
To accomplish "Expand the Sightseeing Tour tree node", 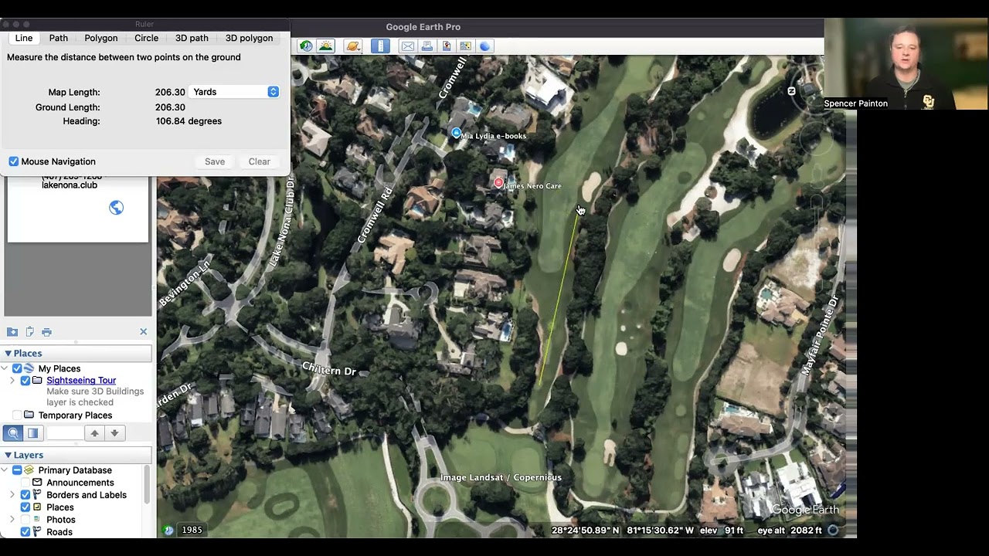I will pos(12,381).
